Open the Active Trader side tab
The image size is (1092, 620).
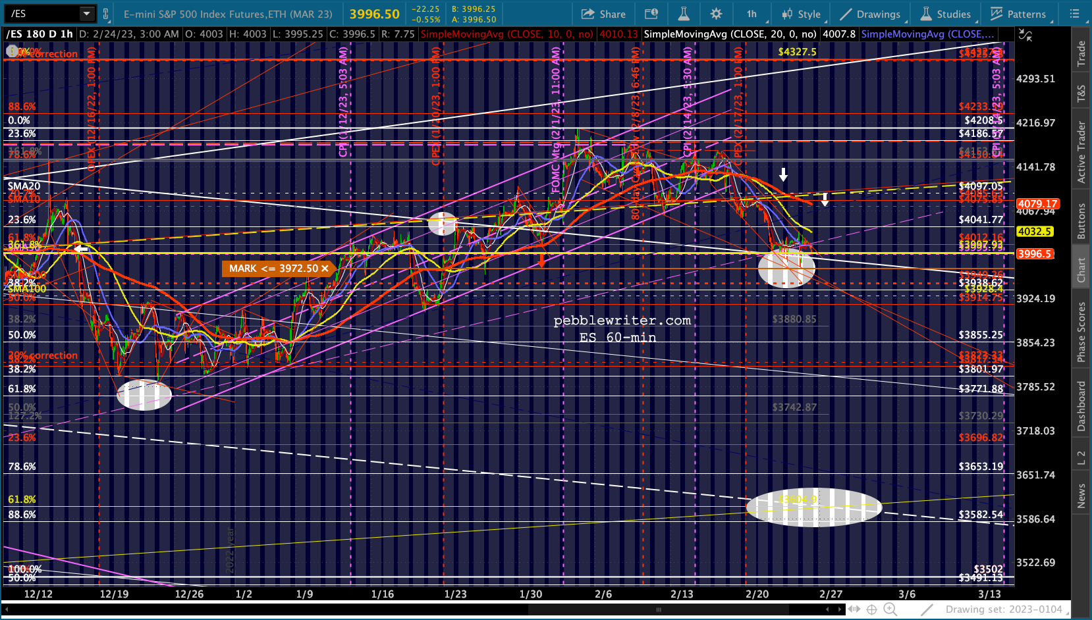click(1081, 152)
